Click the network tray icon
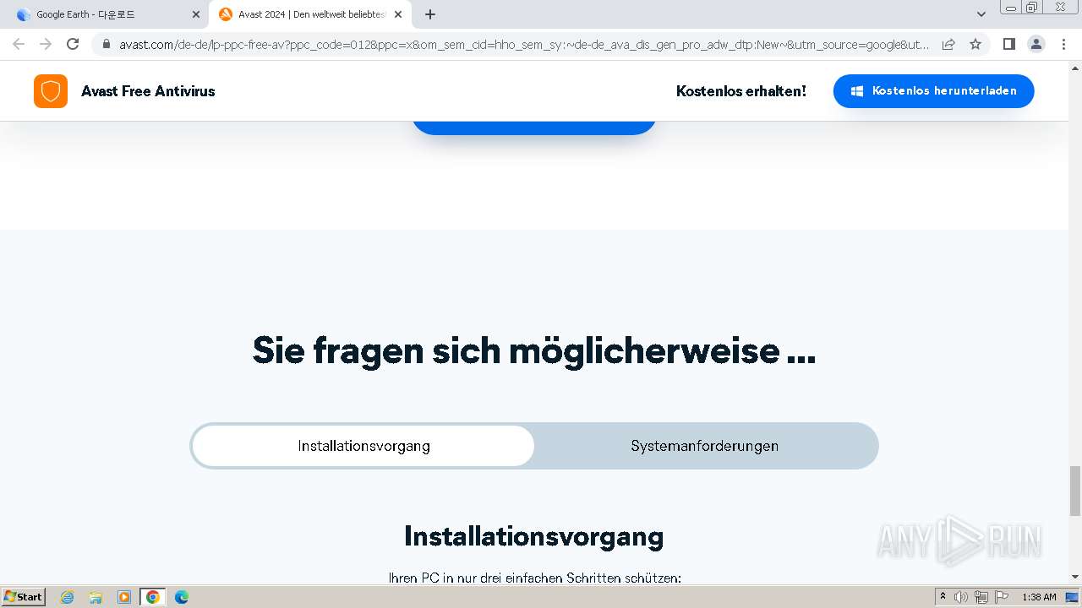 (x=981, y=597)
